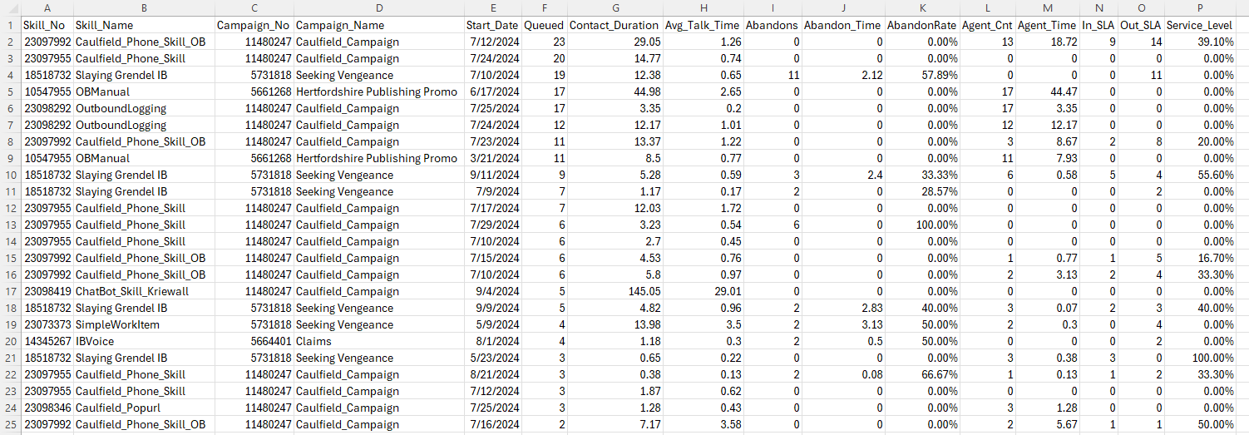Click service level cell 16.70%
This screenshot has width=1249, height=435.
1200,258
